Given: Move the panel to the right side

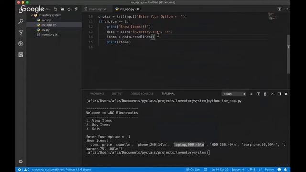Looking at the screenshot, I should (x=279, y=94).
